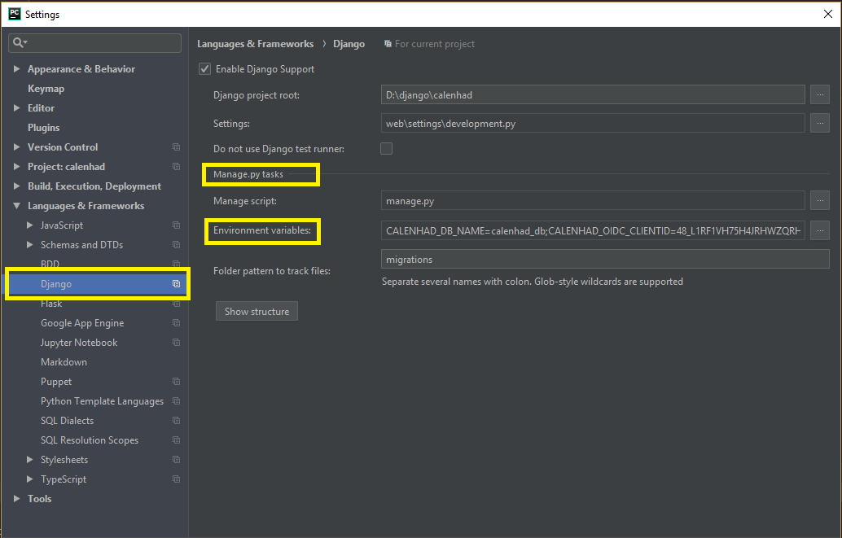Screen dimensions: 842x538
Task: Click project-level icon beside Google App Engine
Action: coord(176,322)
